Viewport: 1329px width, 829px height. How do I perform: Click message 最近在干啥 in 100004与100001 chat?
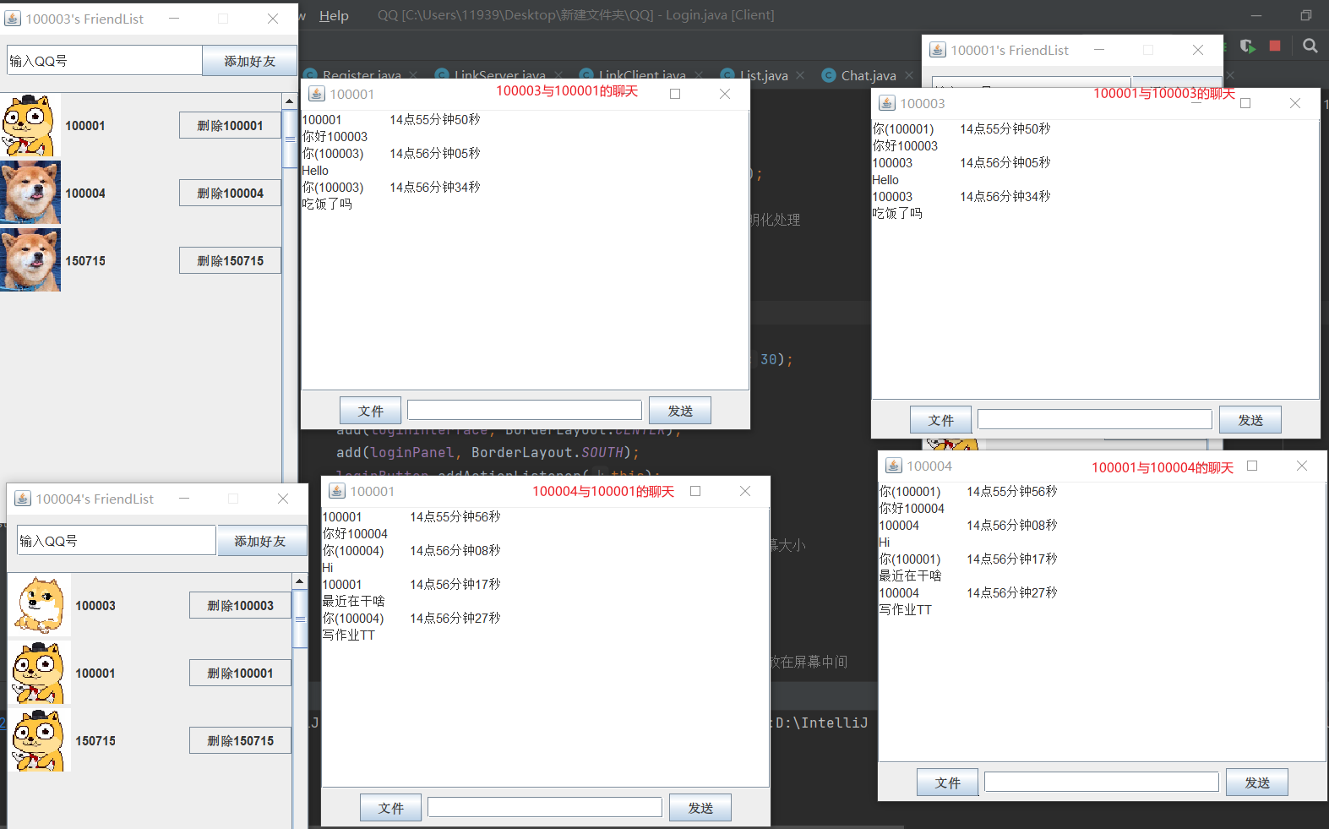tap(353, 602)
